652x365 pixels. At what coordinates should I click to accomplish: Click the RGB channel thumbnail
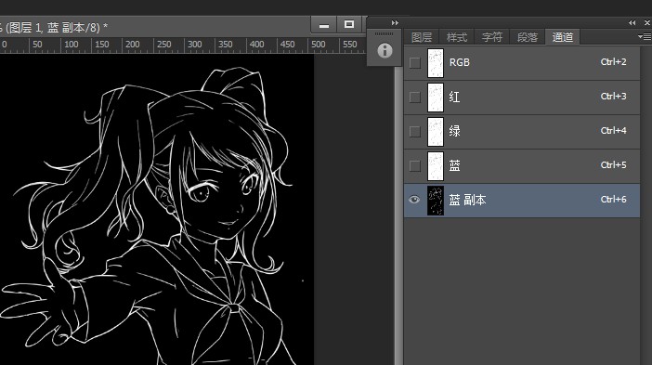pyautogui.click(x=436, y=63)
